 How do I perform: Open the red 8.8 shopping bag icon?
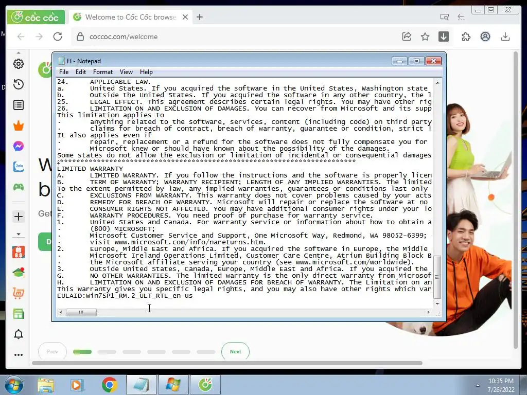tap(19, 252)
